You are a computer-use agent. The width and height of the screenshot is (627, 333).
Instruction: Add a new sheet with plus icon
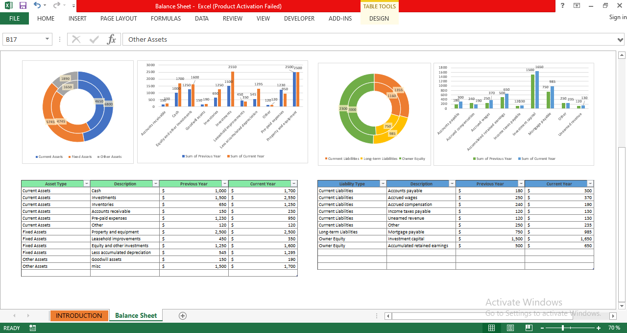(183, 316)
